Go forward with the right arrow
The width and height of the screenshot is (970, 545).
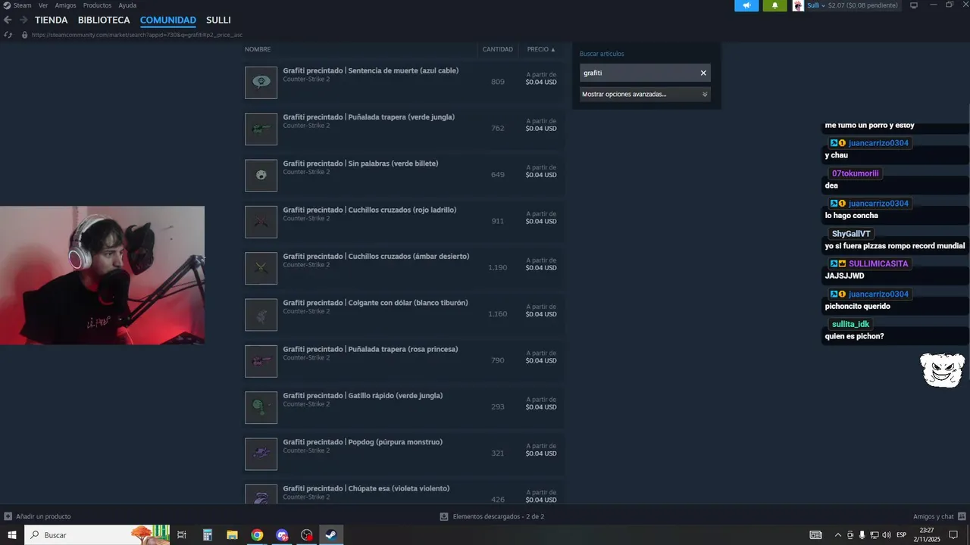pyautogui.click(x=23, y=20)
